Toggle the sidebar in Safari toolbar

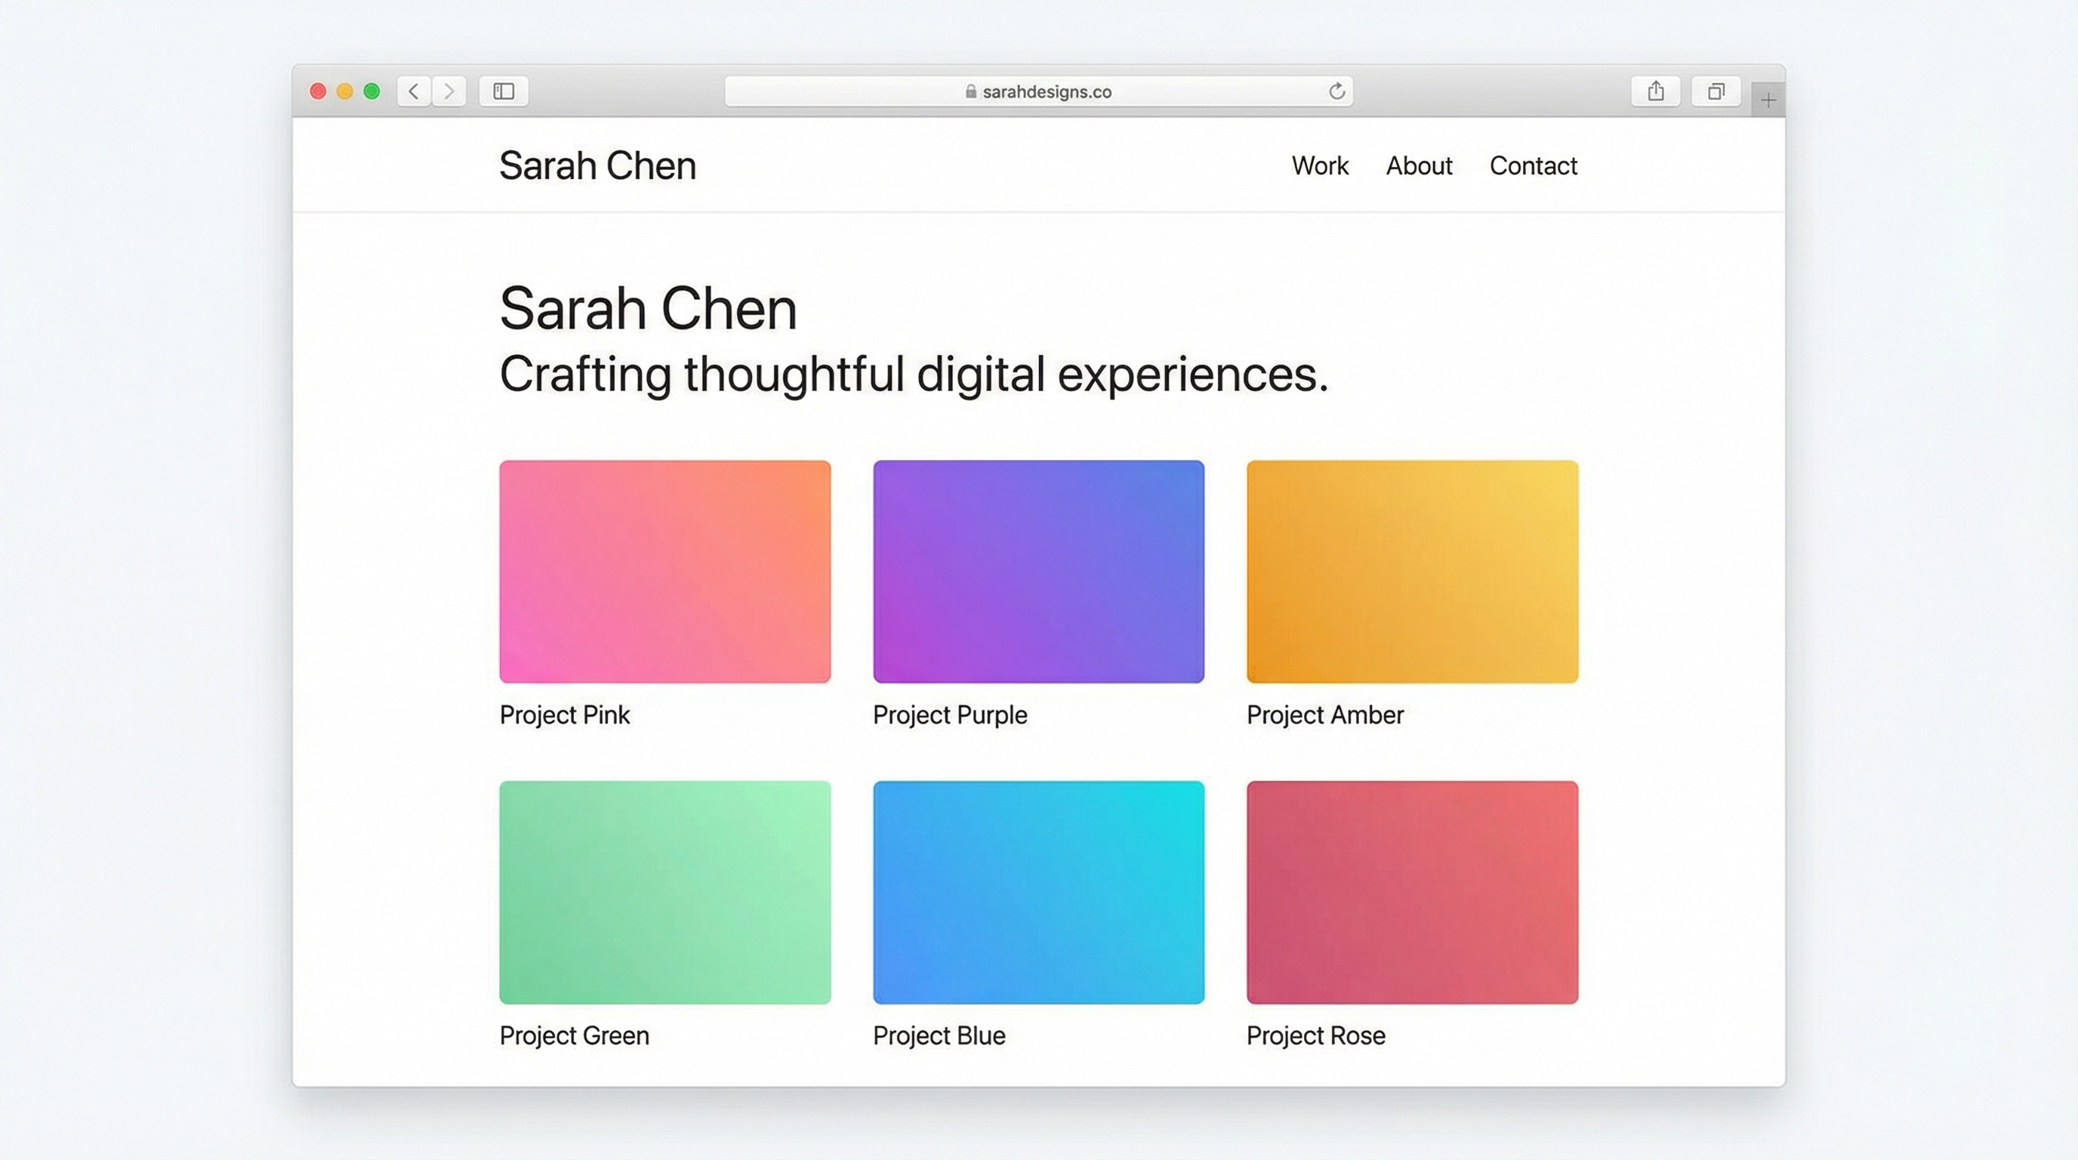pyautogui.click(x=504, y=91)
